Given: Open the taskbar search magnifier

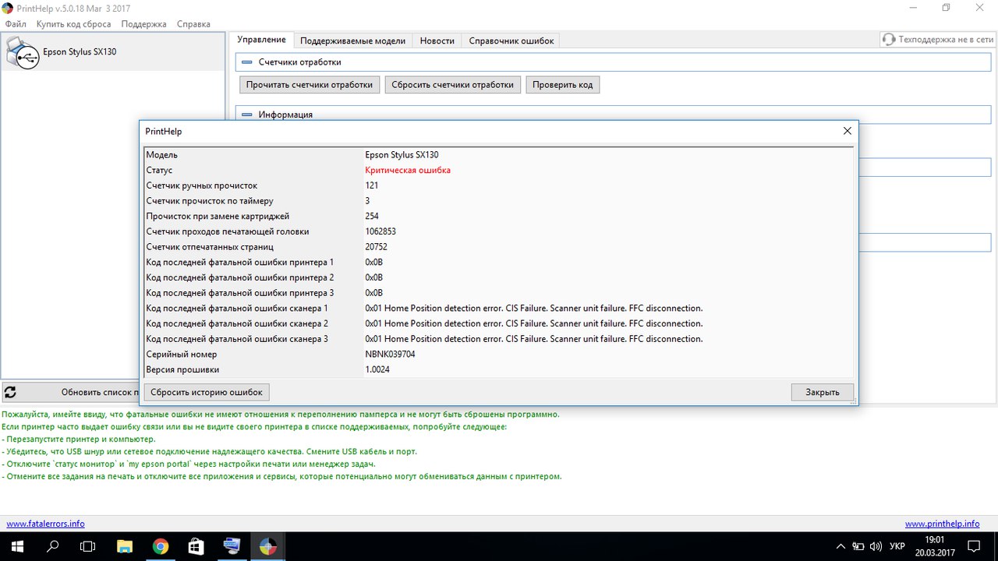Looking at the screenshot, I should tap(53, 546).
